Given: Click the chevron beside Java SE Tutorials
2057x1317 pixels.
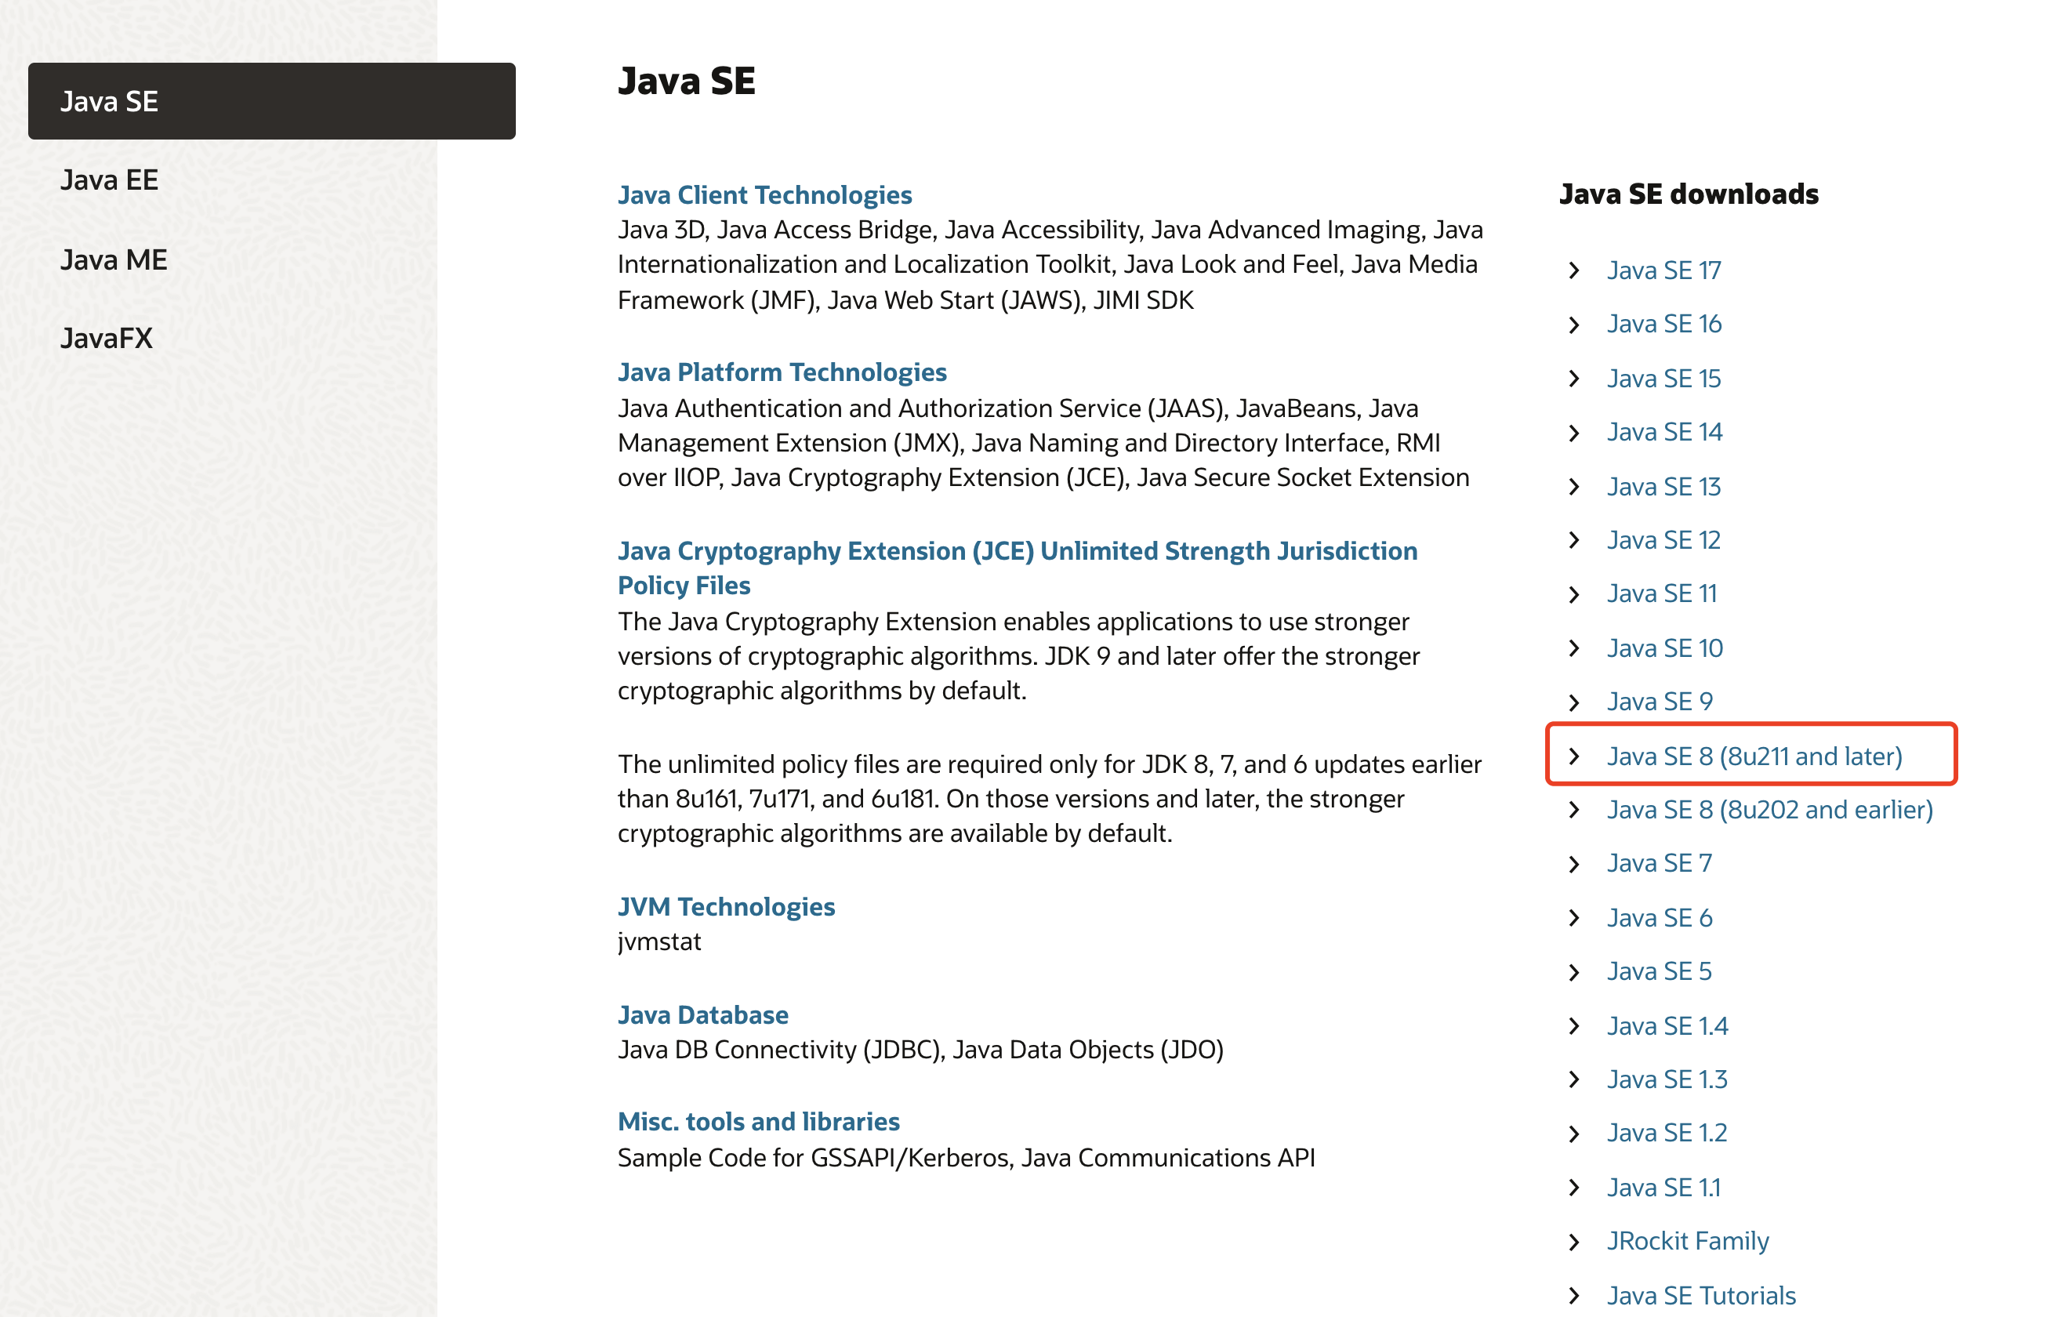Looking at the screenshot, I should [1574, 1296].
